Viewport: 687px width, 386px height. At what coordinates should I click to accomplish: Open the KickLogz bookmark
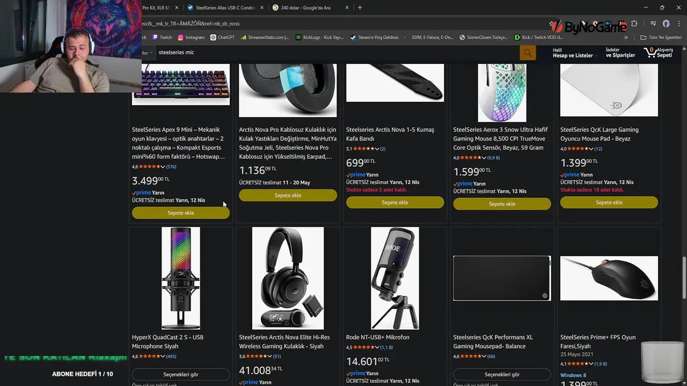coord(319,38)
